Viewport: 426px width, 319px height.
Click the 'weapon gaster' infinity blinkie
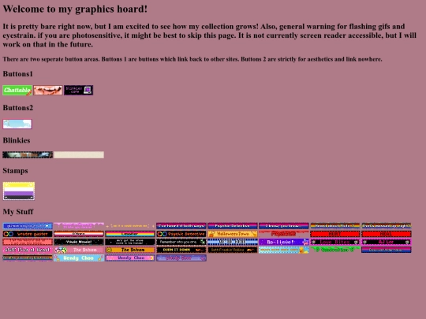click(x=28, y=234)
